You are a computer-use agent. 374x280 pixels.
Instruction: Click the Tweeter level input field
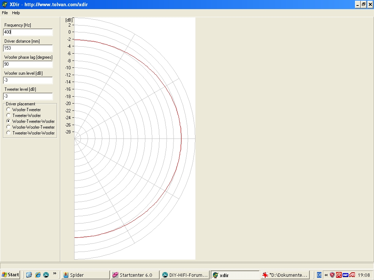point(28,96)
